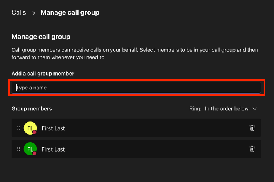Click the breadcrumb chevron after Calls

33,13
